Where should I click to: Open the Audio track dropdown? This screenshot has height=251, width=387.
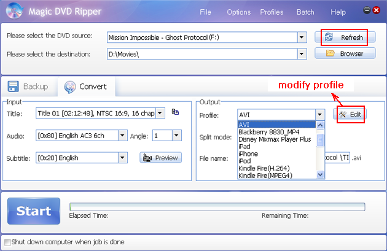pos(122,136)
